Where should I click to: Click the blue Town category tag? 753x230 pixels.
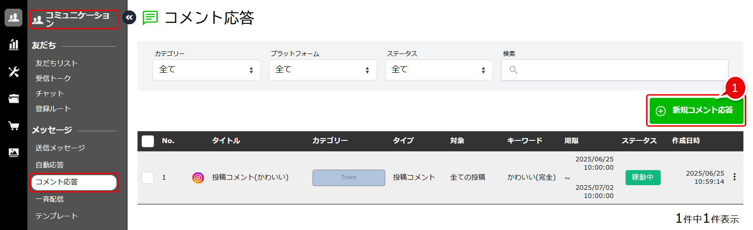(349, 178)
